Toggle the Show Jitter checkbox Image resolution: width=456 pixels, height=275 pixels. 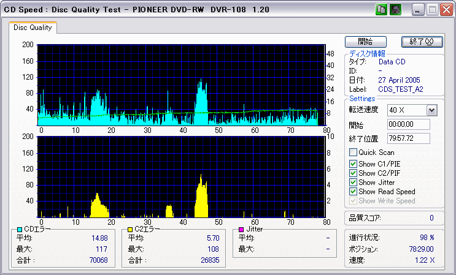tap(353, 183)
